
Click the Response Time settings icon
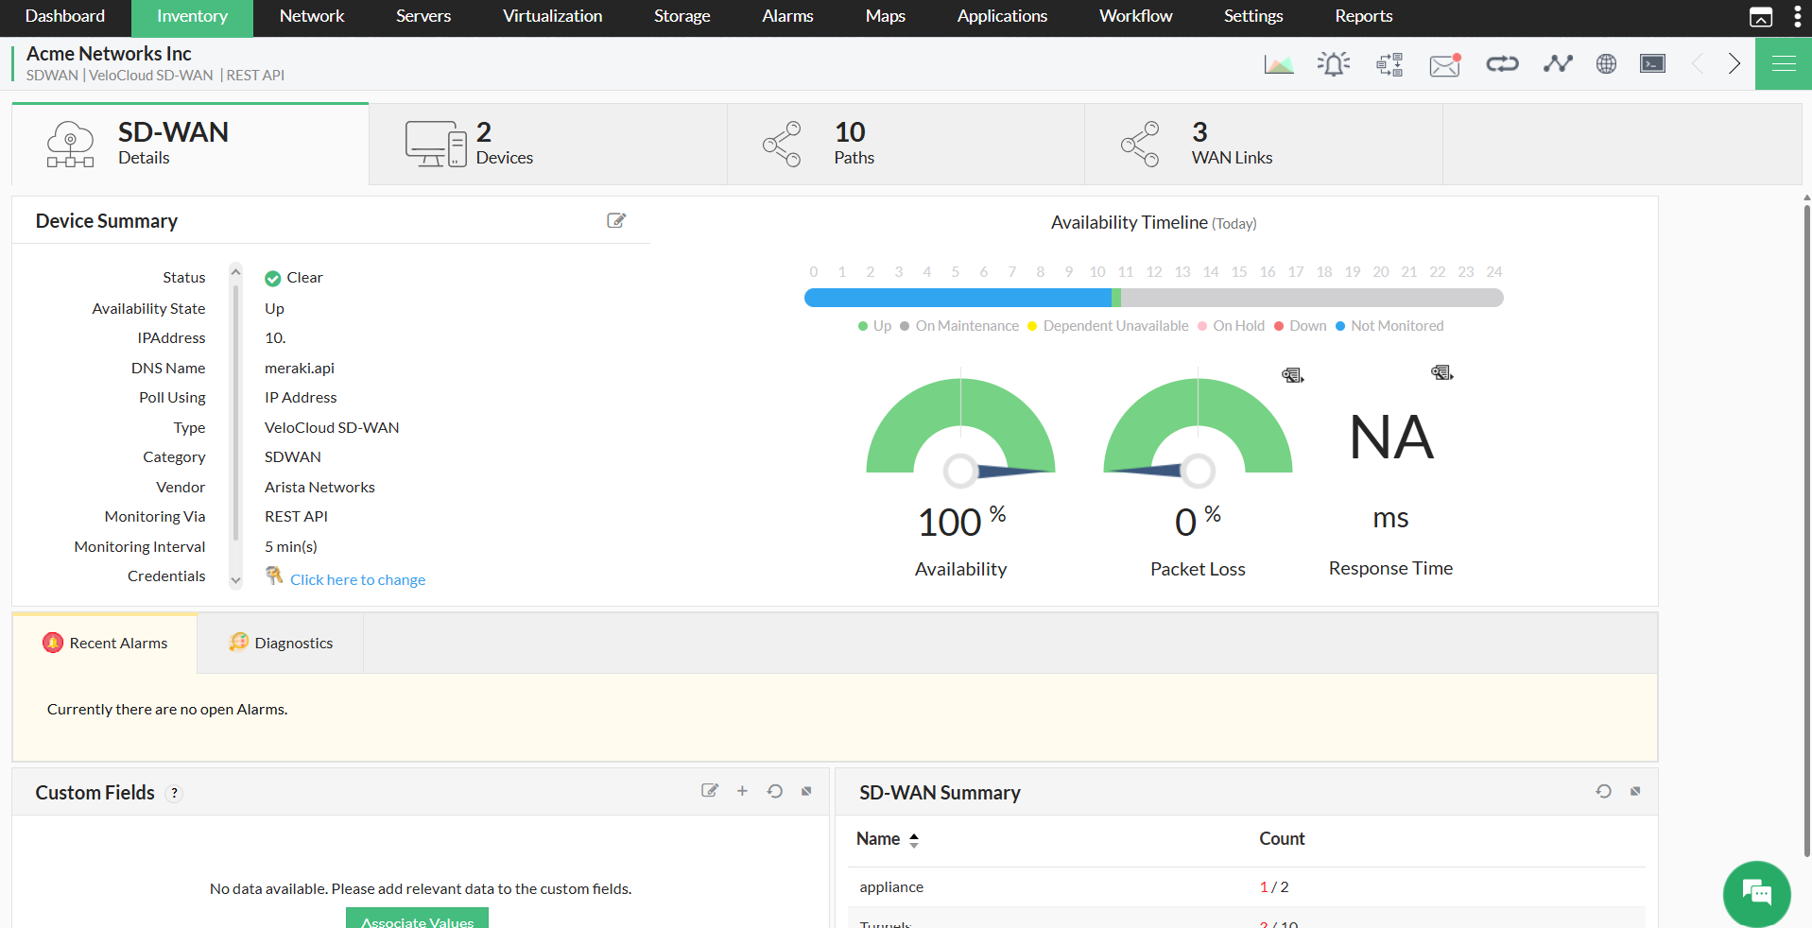pos(1441,372)
